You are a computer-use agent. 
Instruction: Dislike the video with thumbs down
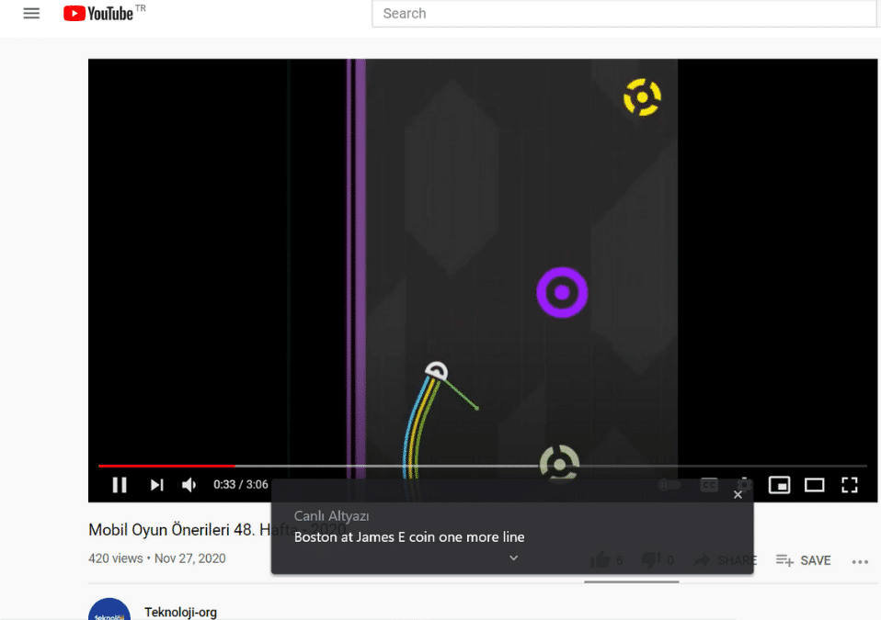click(x=651, y=559)
